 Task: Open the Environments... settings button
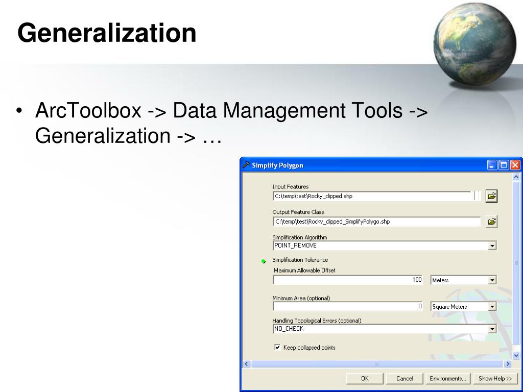click(x=448, y=378)
